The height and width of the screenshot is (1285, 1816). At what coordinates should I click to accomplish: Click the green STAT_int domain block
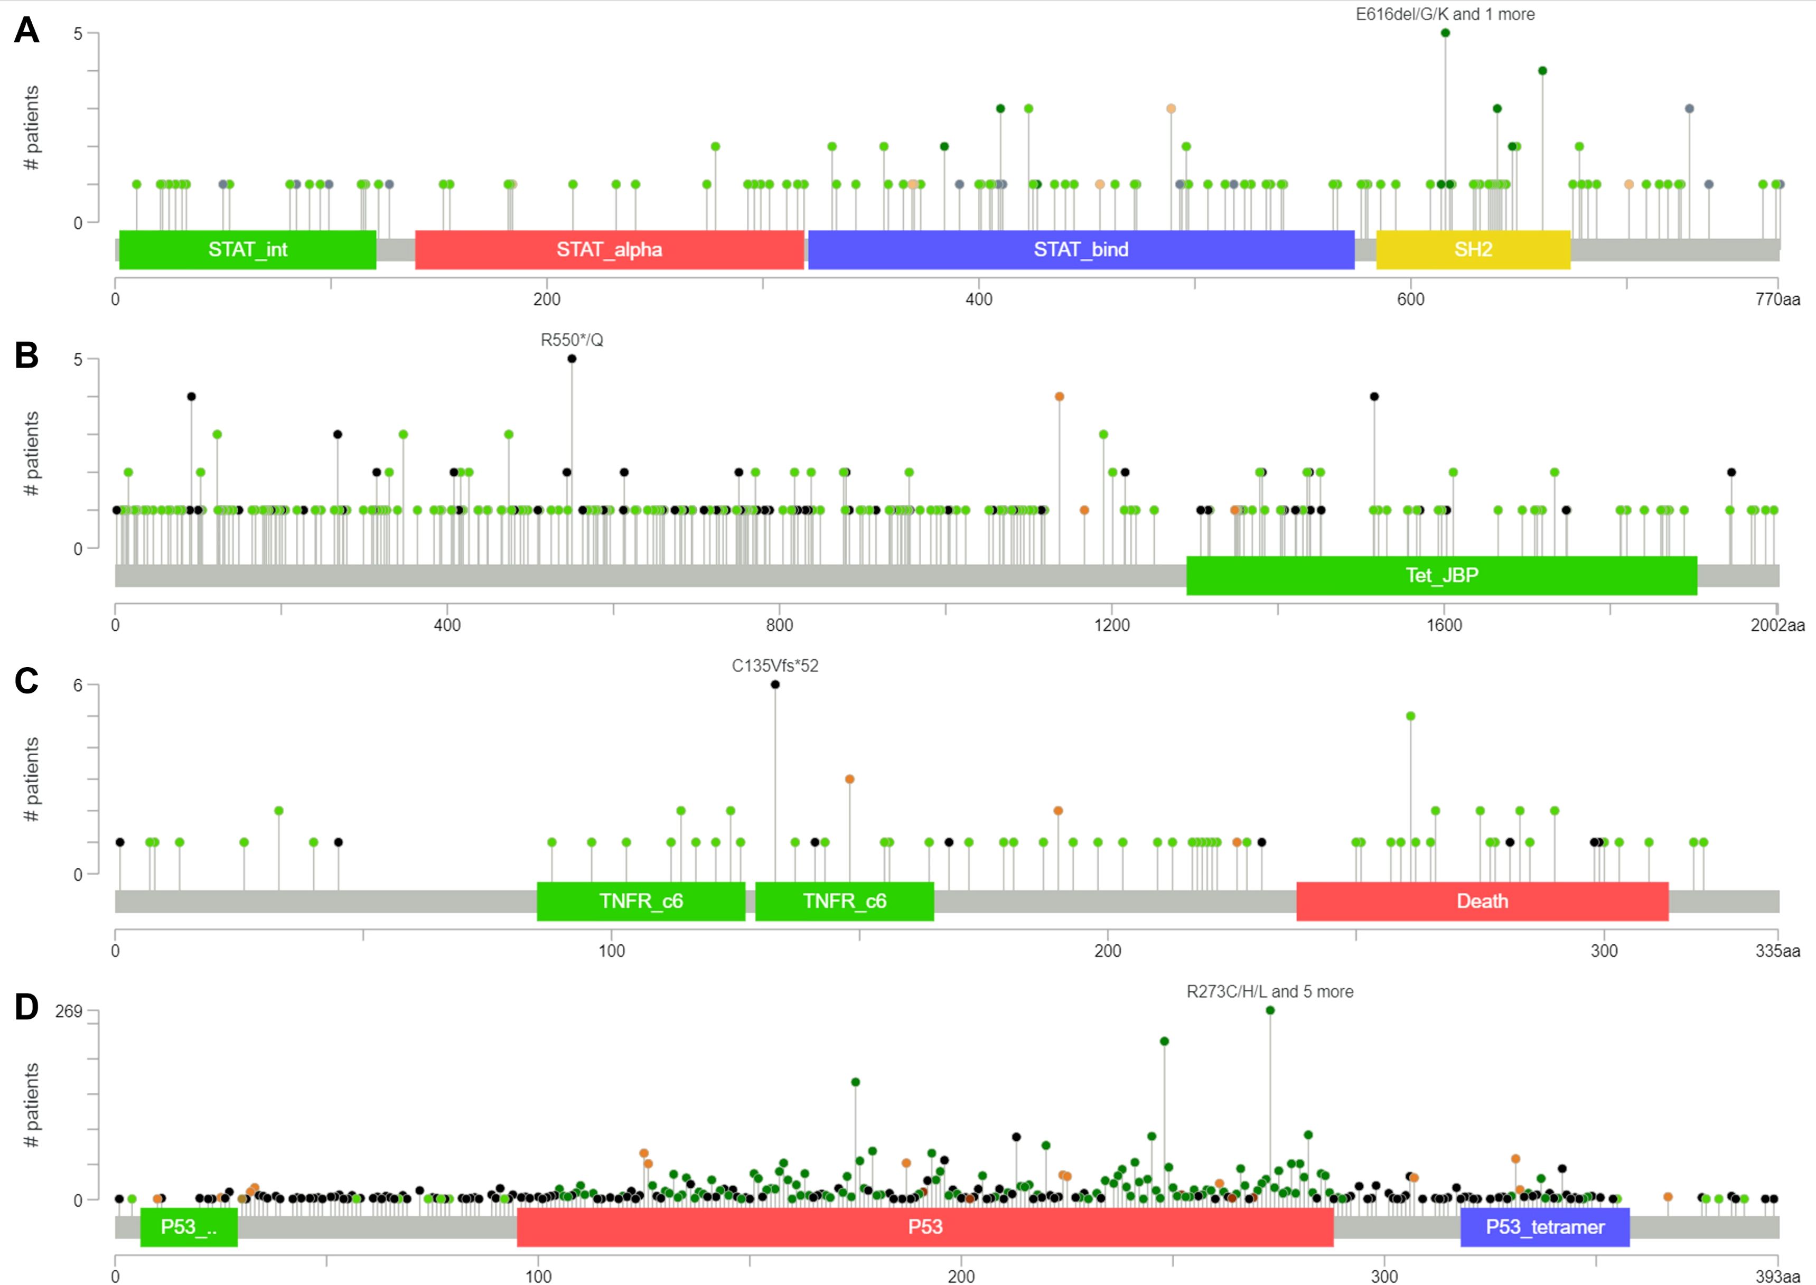point(248,250)
